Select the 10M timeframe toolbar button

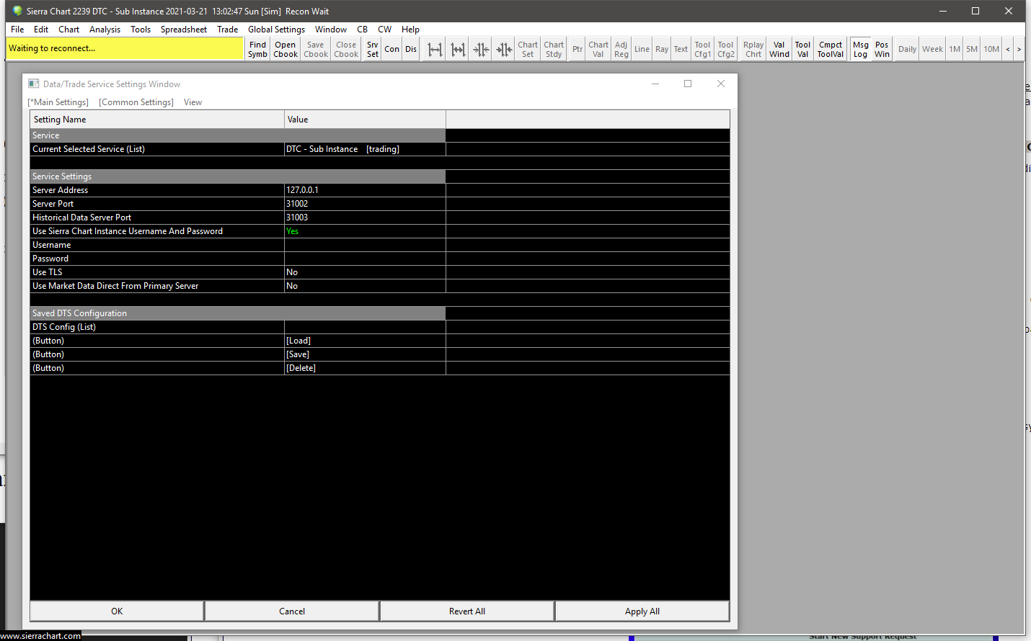click(x=991, y=49)
